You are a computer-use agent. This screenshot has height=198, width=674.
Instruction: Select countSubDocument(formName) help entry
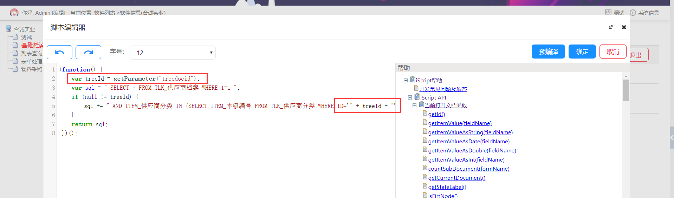[469, 169]
